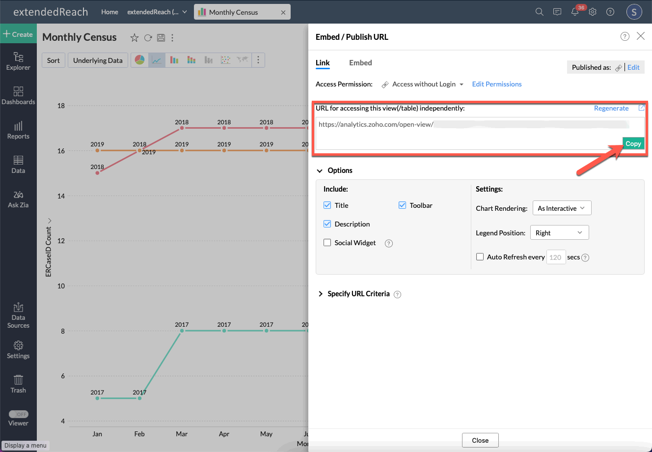Select the scatter chart type

(x=225, y=60)
